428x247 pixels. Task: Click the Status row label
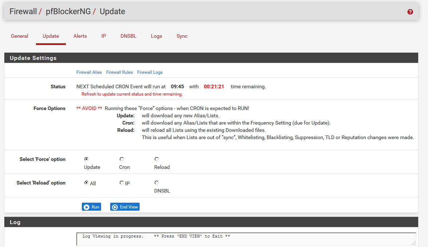[58, 87]
